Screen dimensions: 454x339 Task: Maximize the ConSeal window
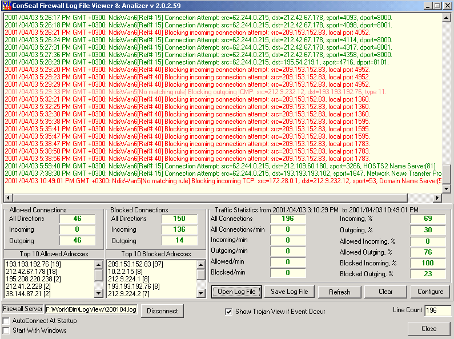(437, 6)
